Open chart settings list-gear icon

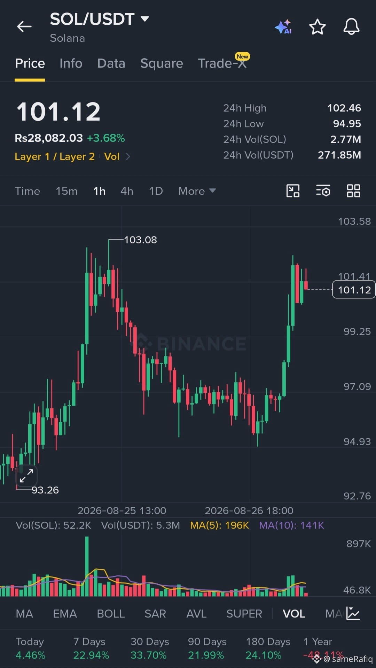323,191
